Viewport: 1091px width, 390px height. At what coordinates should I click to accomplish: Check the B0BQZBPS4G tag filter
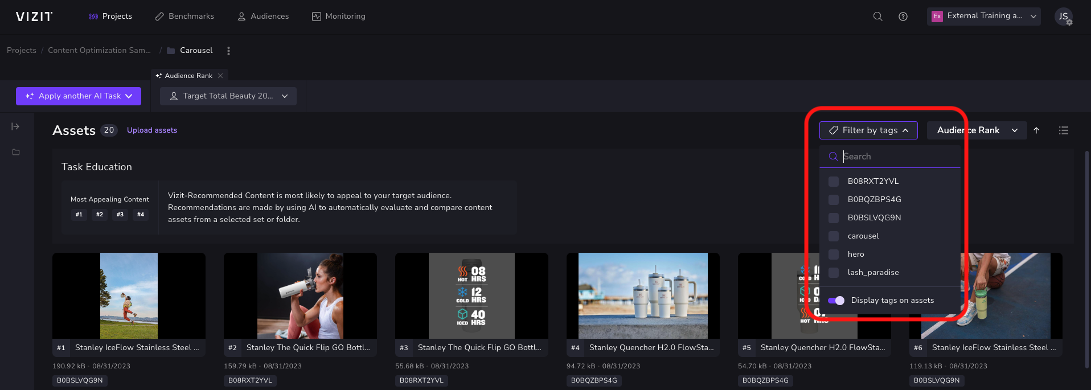click(x=834, y=199)
